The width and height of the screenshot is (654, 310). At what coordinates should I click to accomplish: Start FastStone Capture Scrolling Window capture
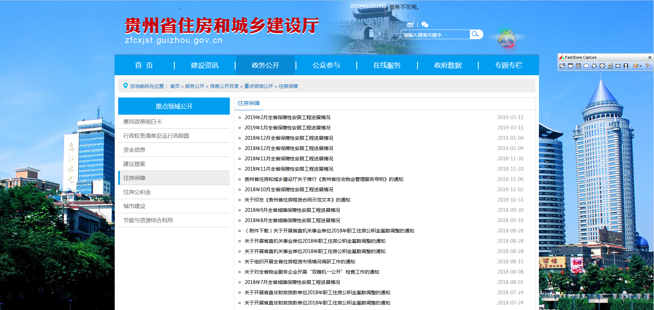coord(610,66)
